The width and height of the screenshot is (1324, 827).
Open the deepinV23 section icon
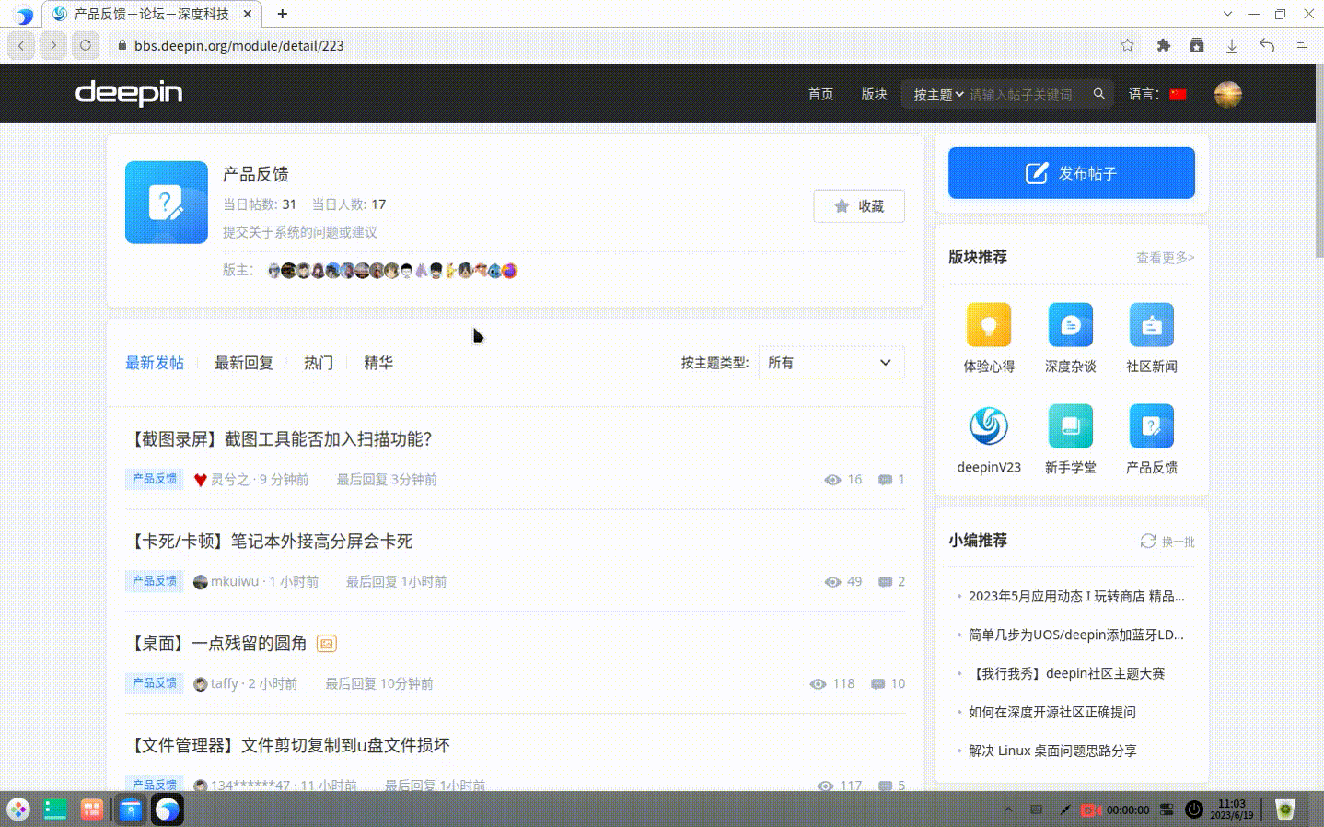point(988,425)
